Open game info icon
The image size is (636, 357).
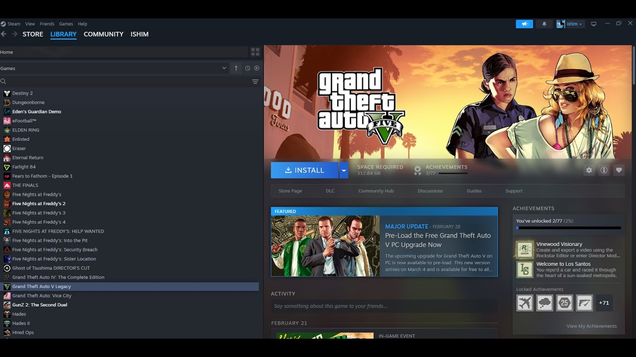pos(604,170)
